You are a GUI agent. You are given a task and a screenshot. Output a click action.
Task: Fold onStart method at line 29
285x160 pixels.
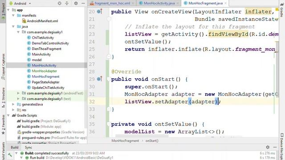(109, 79)
